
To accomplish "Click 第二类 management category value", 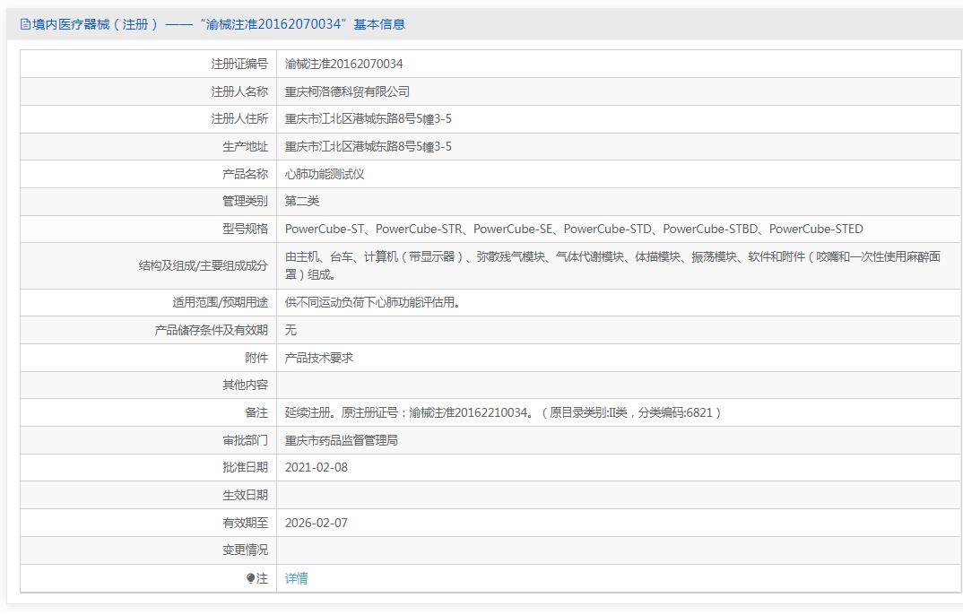I will tap(301, 202).
